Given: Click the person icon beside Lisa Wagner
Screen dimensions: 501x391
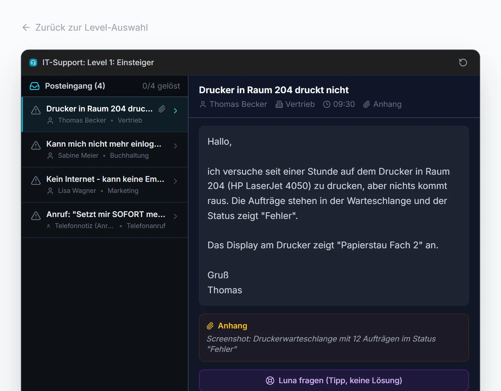Looking at the screenshot, I should 50,191.
